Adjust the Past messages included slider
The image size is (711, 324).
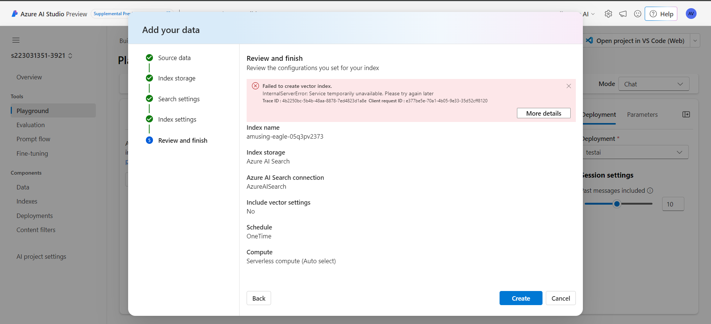(617, 204)
